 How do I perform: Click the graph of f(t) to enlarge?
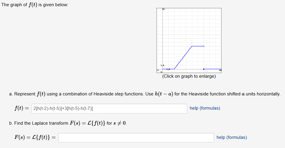(x=189, y=40)
